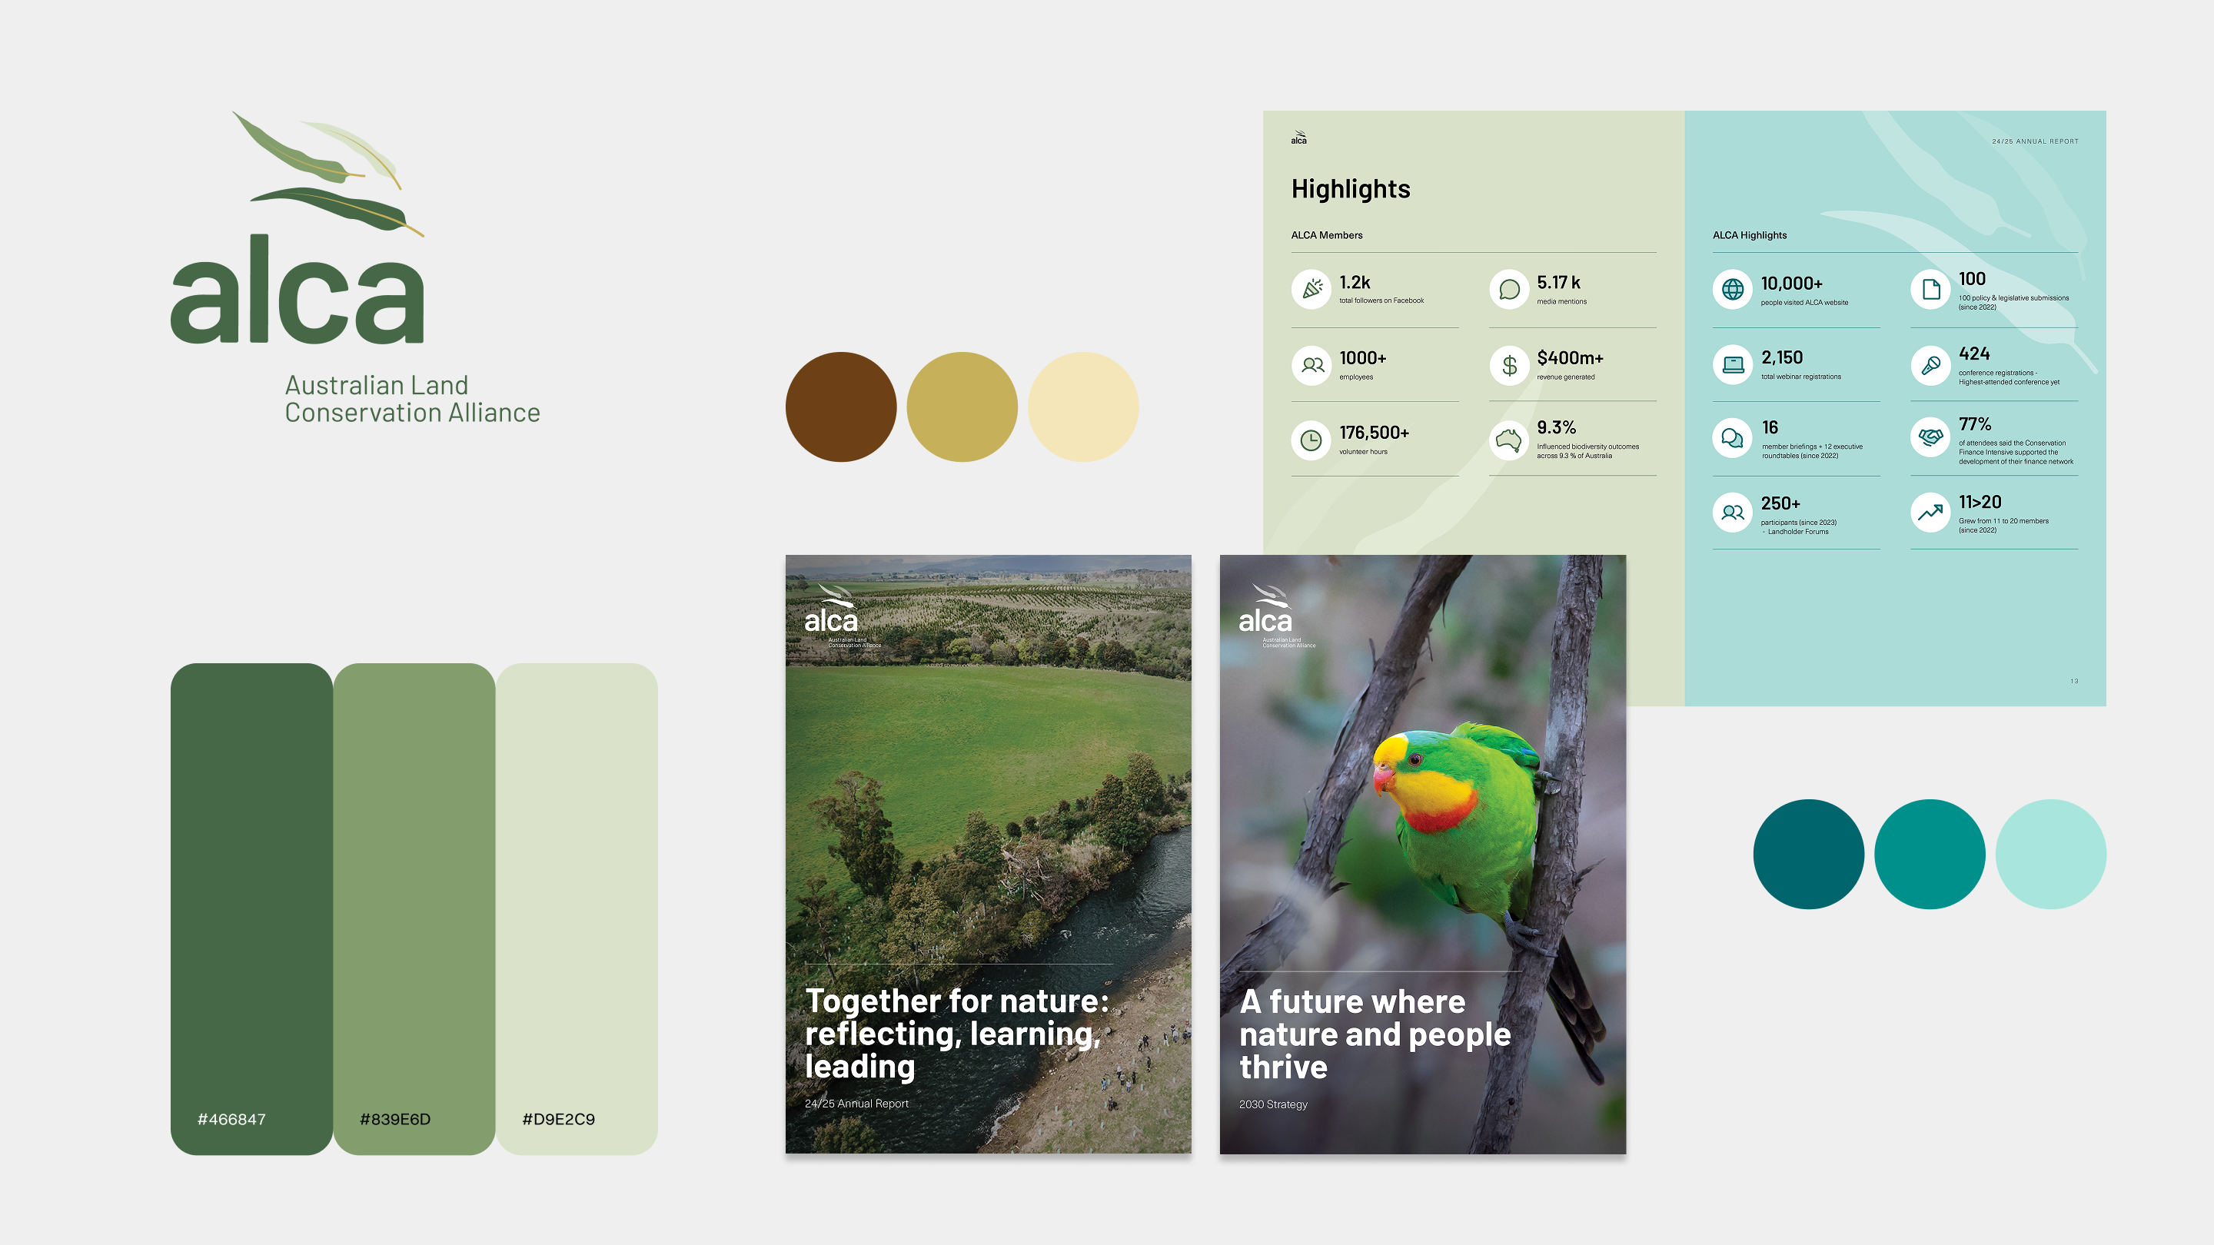Open the 2030 Strategy parrot cover
The width and height of the screenshot is (2214, 1245).
click(1422, 853)
